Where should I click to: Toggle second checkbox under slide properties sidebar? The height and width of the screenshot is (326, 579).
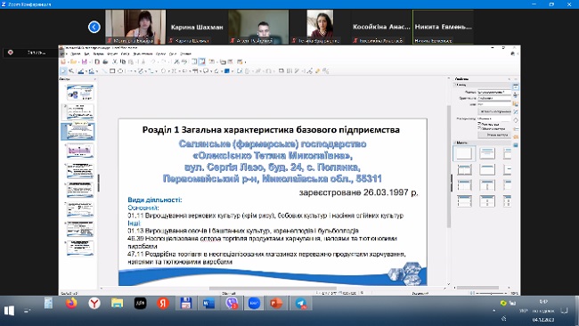tap(479, 128)
